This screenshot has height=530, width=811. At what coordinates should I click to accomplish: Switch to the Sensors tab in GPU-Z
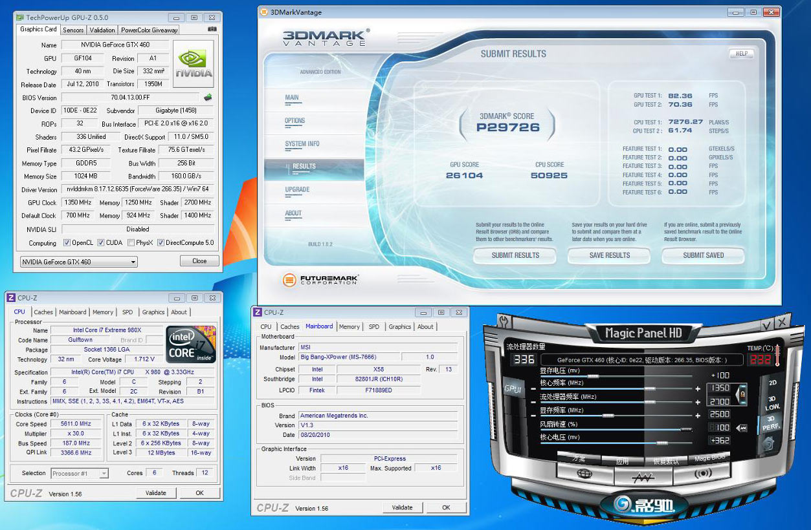[73, 30]
